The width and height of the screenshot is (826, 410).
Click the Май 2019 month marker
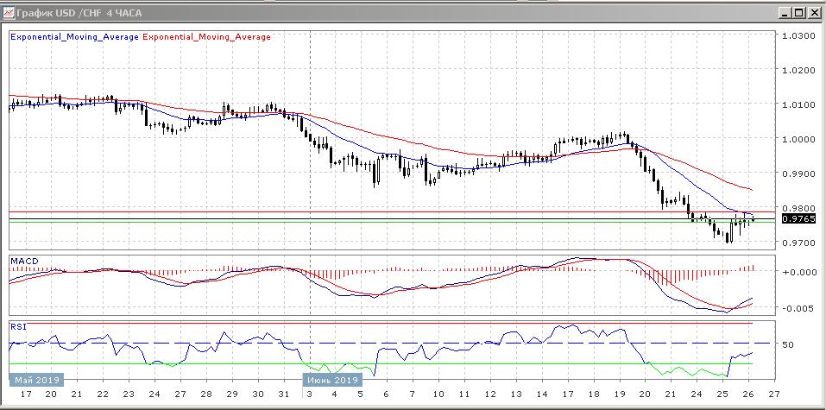pyautogui.click(x=35, y=380)
